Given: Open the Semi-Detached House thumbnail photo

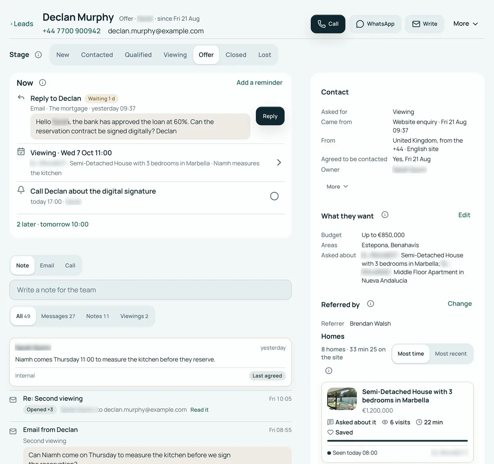Looking at the screenshot, I should click(x=342, y=399).
